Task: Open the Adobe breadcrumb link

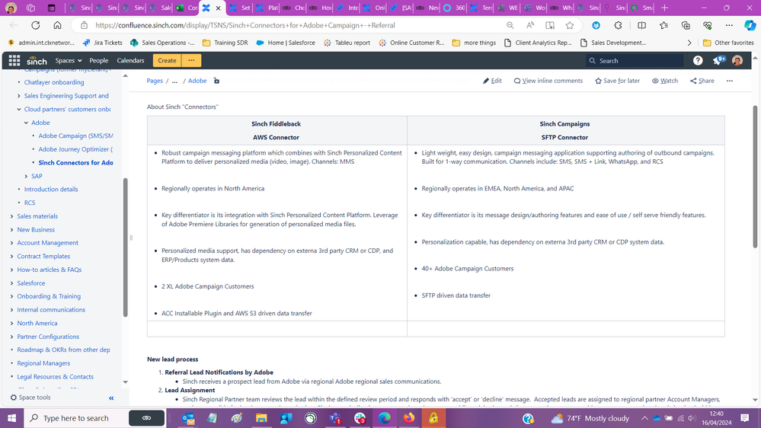Action: coord(197,81)
